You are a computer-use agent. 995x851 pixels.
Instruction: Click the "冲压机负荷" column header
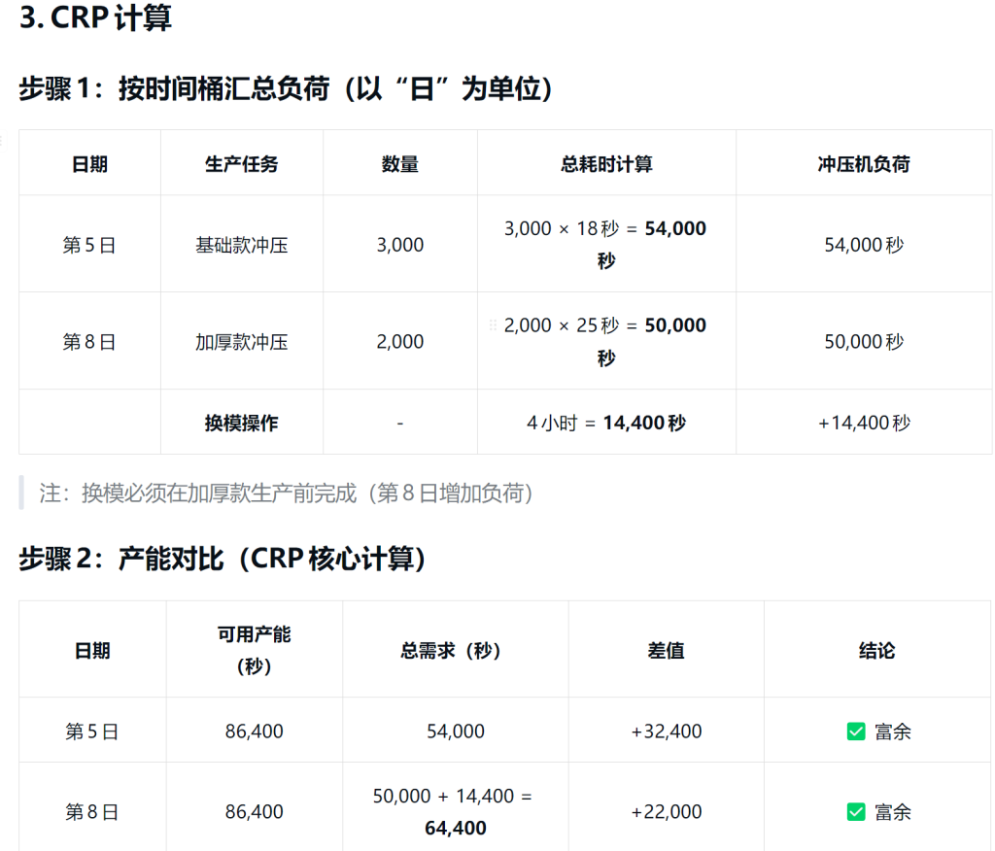coord(864,164)
